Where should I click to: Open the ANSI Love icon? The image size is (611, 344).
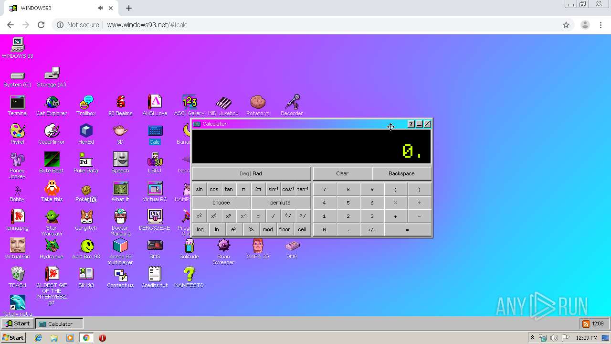click(x=155, y=105)
